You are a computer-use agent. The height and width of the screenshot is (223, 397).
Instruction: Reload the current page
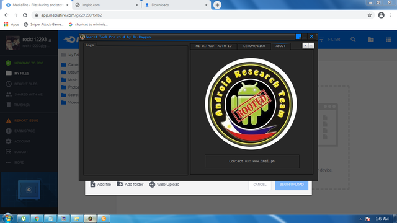pos(25,15)
